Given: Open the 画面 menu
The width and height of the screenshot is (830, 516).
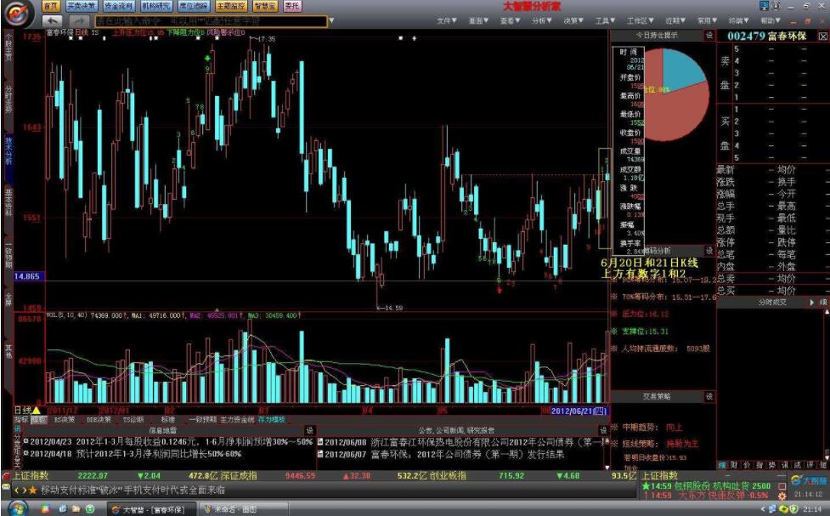Looking at the screenshot, I should click(x=478, y=20).
